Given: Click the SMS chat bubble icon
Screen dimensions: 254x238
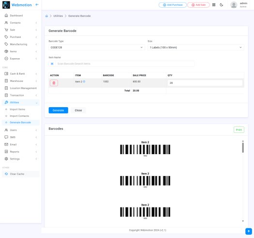Looking at the screenshot, I should point(6,137).
